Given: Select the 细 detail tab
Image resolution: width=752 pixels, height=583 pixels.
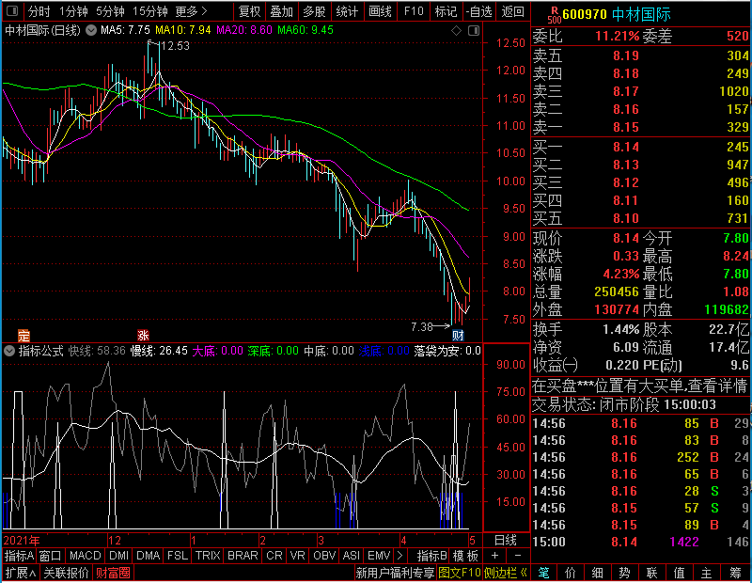Looking at the screenshot, I should pyautogui.click(x=598, y=573).
